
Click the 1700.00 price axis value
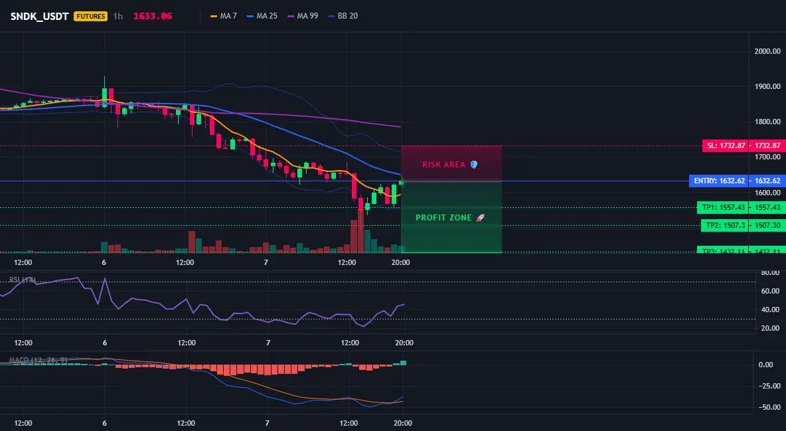[x=767, y=157]
